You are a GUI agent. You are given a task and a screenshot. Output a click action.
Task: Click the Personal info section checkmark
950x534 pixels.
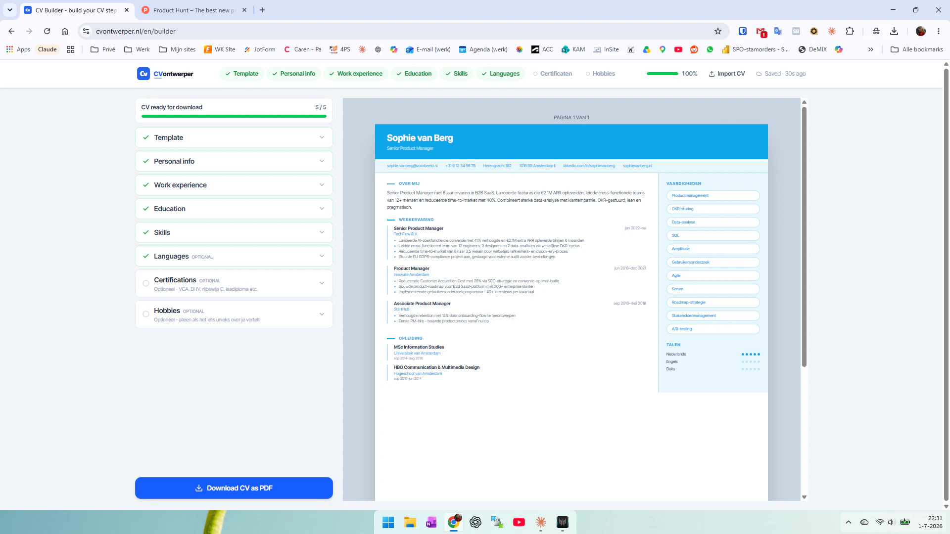[146, 161]
